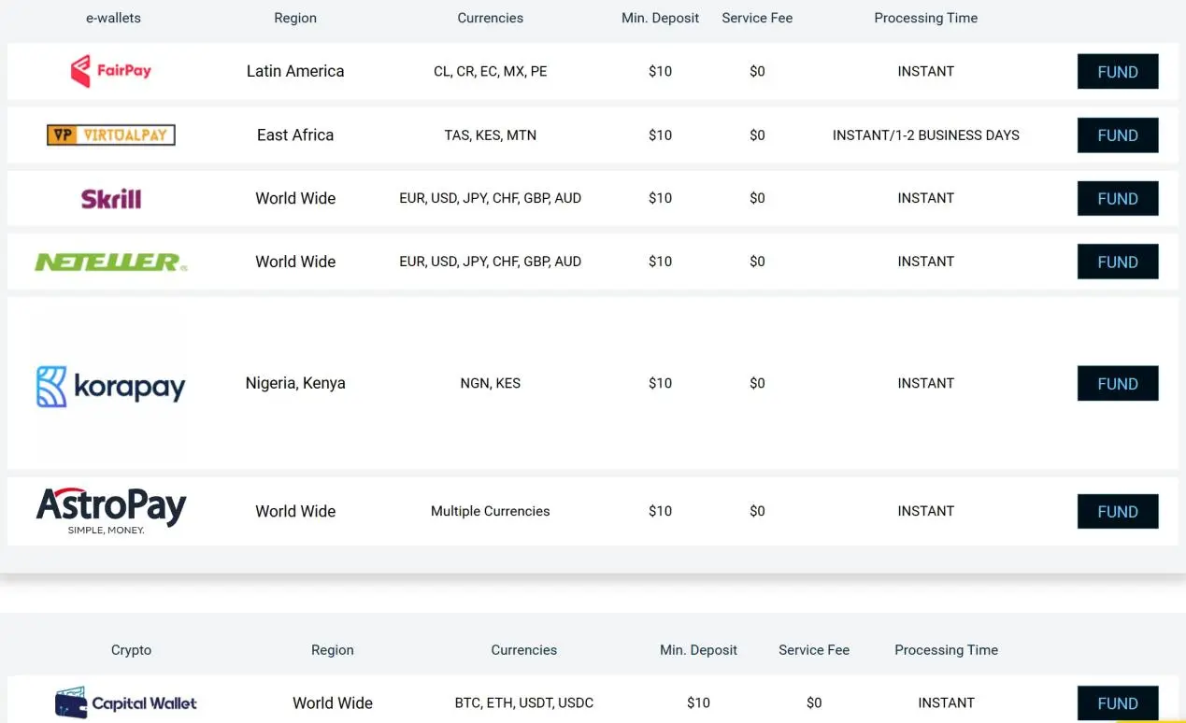Select the e-wallets column header
The height and width of the screenshot is (723, 1186).
(114, 18)
